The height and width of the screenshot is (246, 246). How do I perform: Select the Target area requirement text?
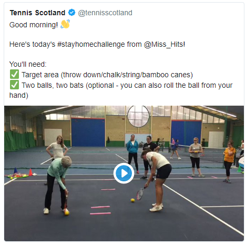[107, 75]
